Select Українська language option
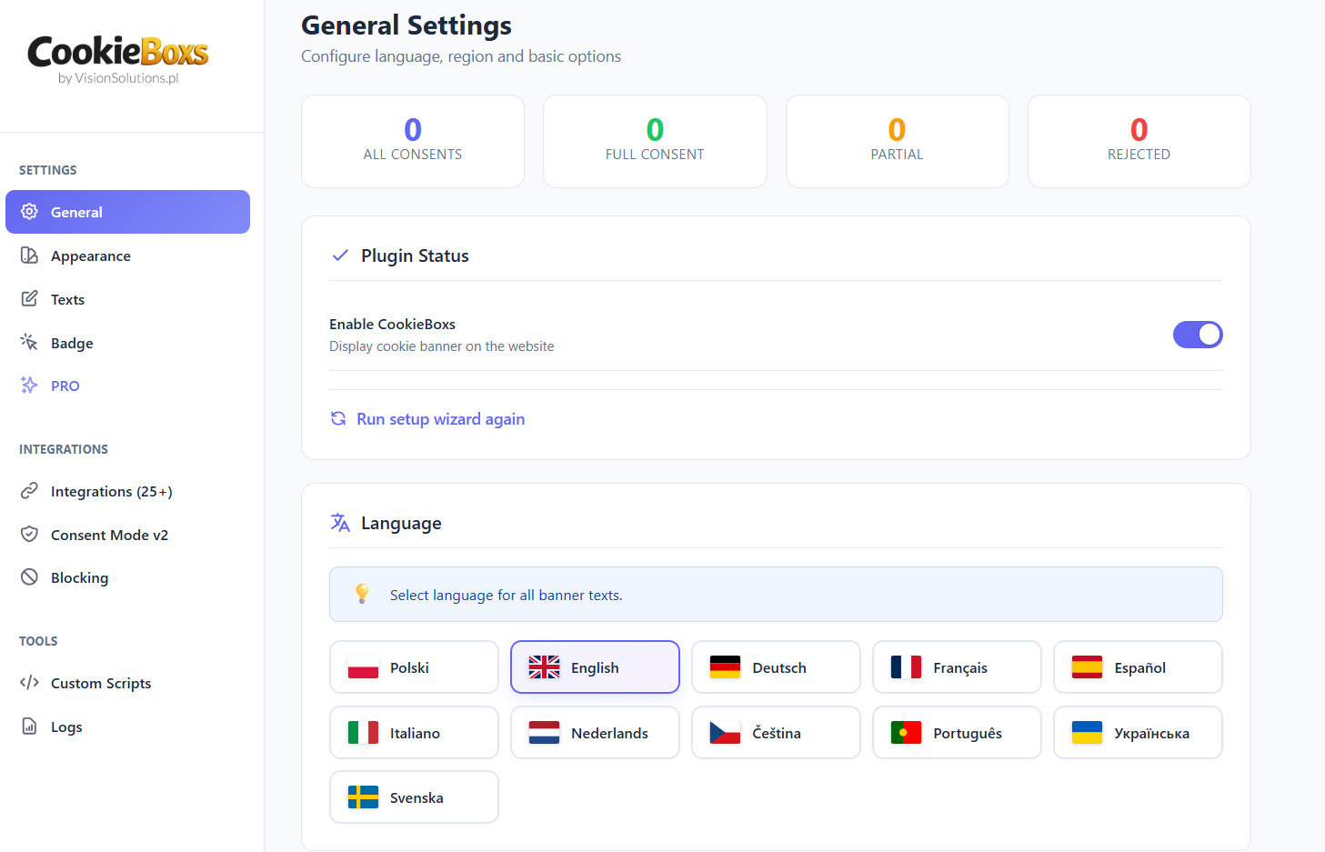The image size is (1325, 852). tap(1138, 732)
